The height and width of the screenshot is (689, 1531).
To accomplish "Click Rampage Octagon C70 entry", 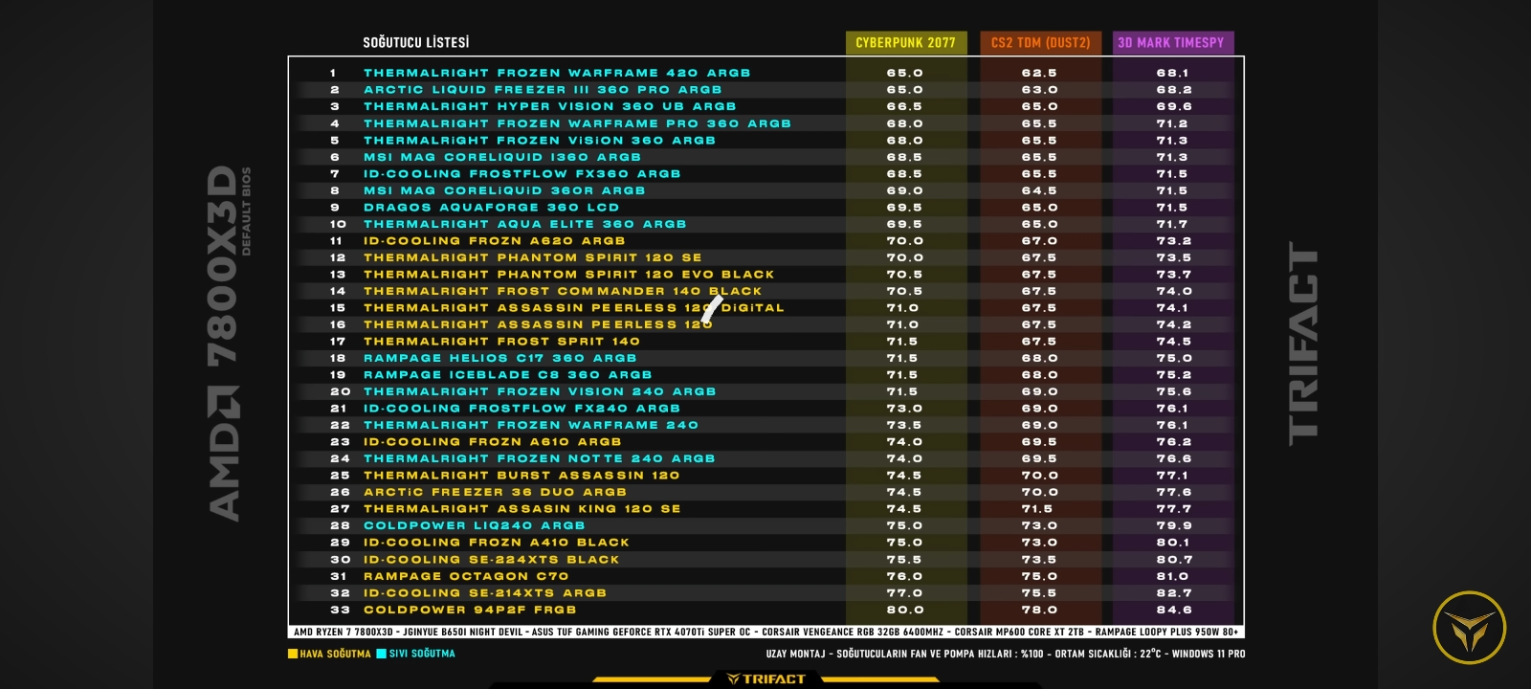I will click(466, 576).
